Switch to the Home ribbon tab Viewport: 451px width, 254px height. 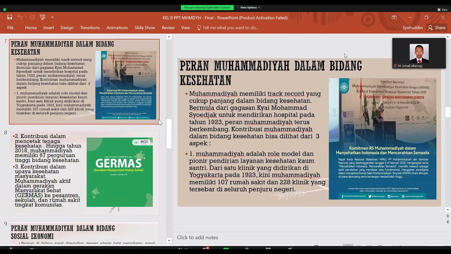coord(31,28)
